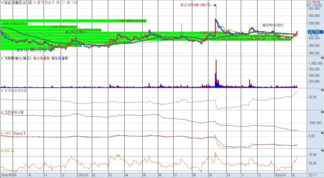Screen dimensions: 324x178
Task: Click the square marker before 종가 단순 label
Action: (x=35, y=3)
